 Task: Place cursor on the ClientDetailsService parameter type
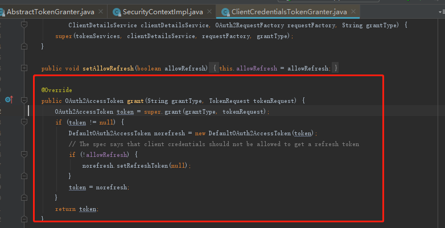tap(102, 25)
